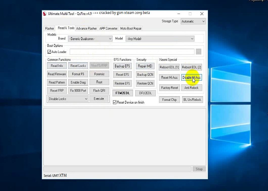Click the Root button
Screen dimensions: 268x191
pos(99,82)
